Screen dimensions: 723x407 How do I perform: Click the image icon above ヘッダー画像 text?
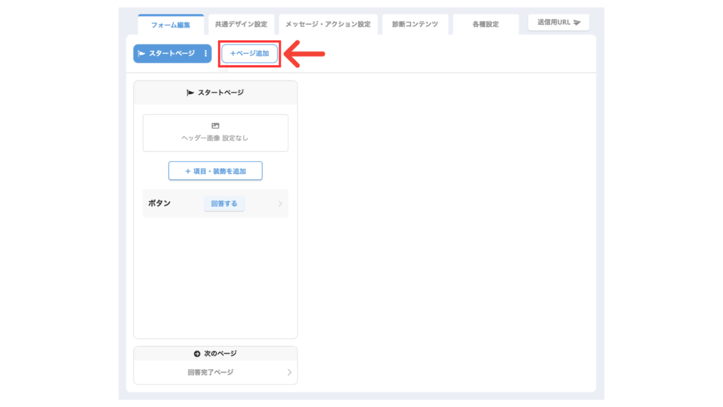[215, 126]
